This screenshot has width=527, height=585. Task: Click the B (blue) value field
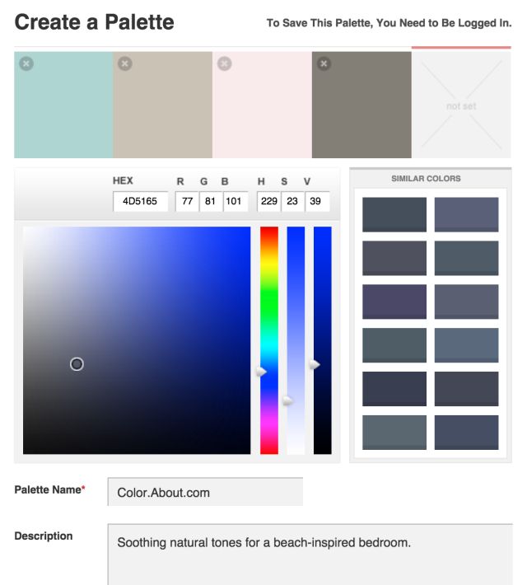(235, 202)
